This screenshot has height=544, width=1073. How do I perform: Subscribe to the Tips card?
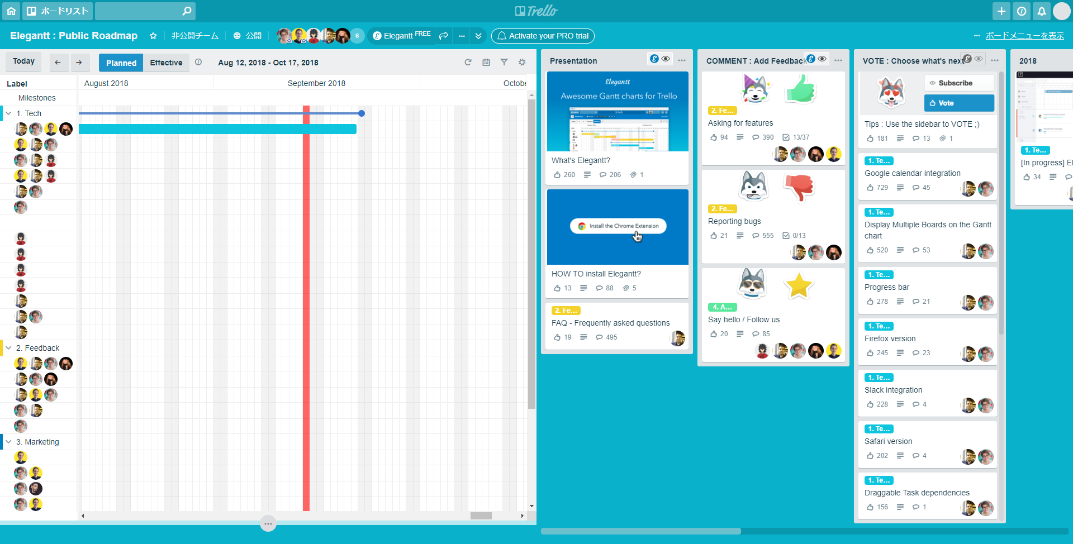pyautogui.click(x=959, y=83)
